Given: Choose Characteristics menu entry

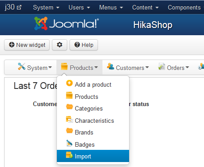Looking at the screenshot, I should [x=93, y=121].
